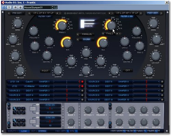Click S.RATE knob
Image resolution: width=171 pixels, height=136 pixels.
[58, 70]
